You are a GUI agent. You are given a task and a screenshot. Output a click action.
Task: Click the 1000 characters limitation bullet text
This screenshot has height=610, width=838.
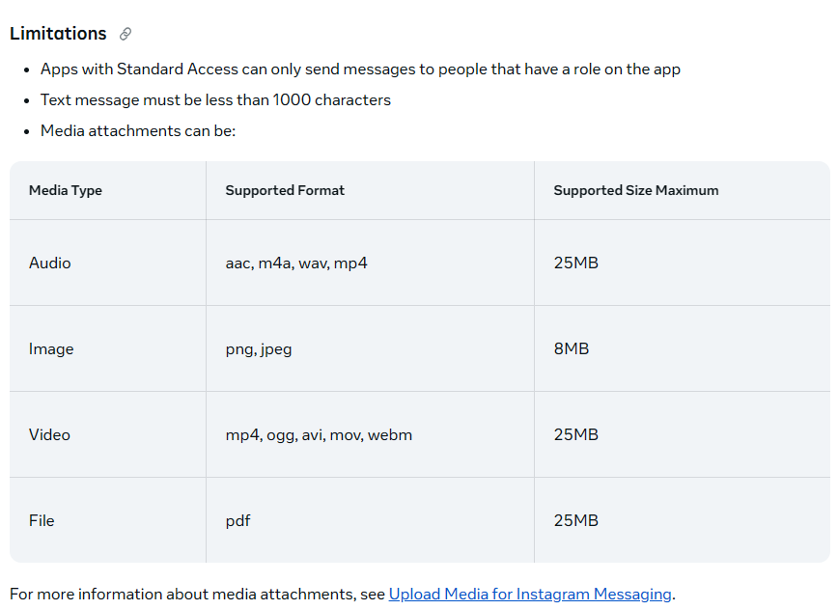coord(215,99)
